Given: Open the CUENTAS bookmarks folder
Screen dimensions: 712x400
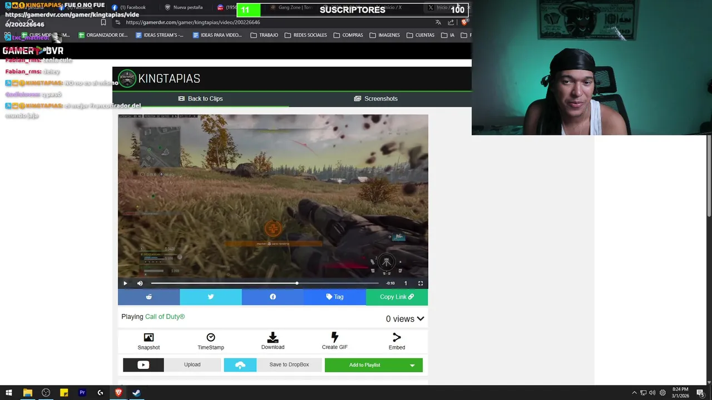Looking at the screenshot, I should click(x=421, y=35).
